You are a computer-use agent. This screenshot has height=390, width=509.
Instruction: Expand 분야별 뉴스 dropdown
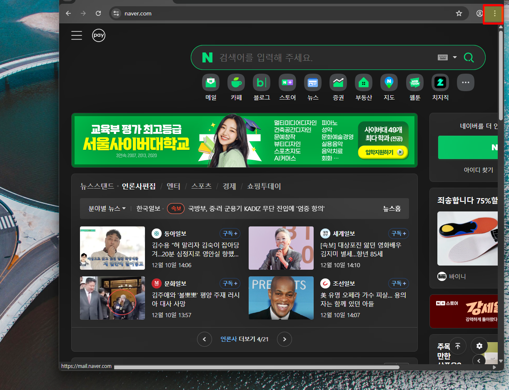107,209
